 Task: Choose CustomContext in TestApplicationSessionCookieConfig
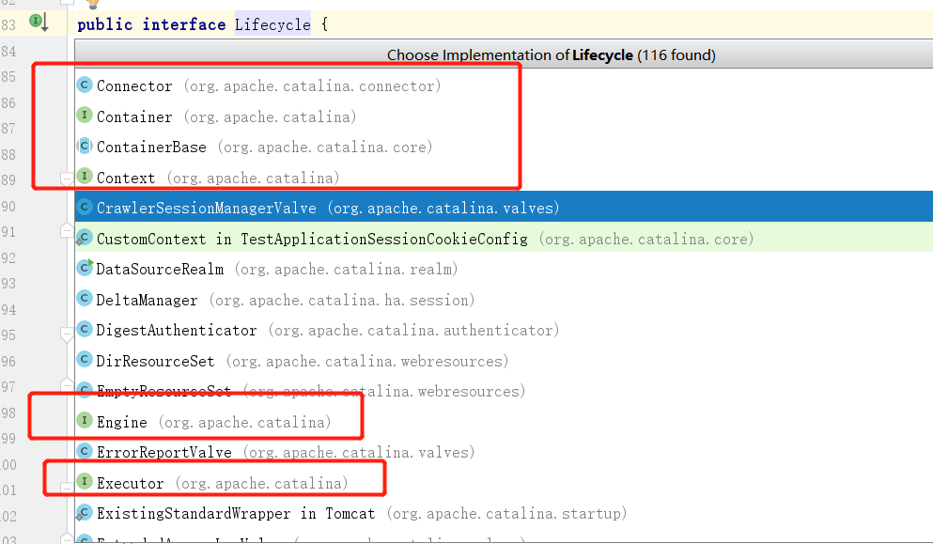point(504,239)
